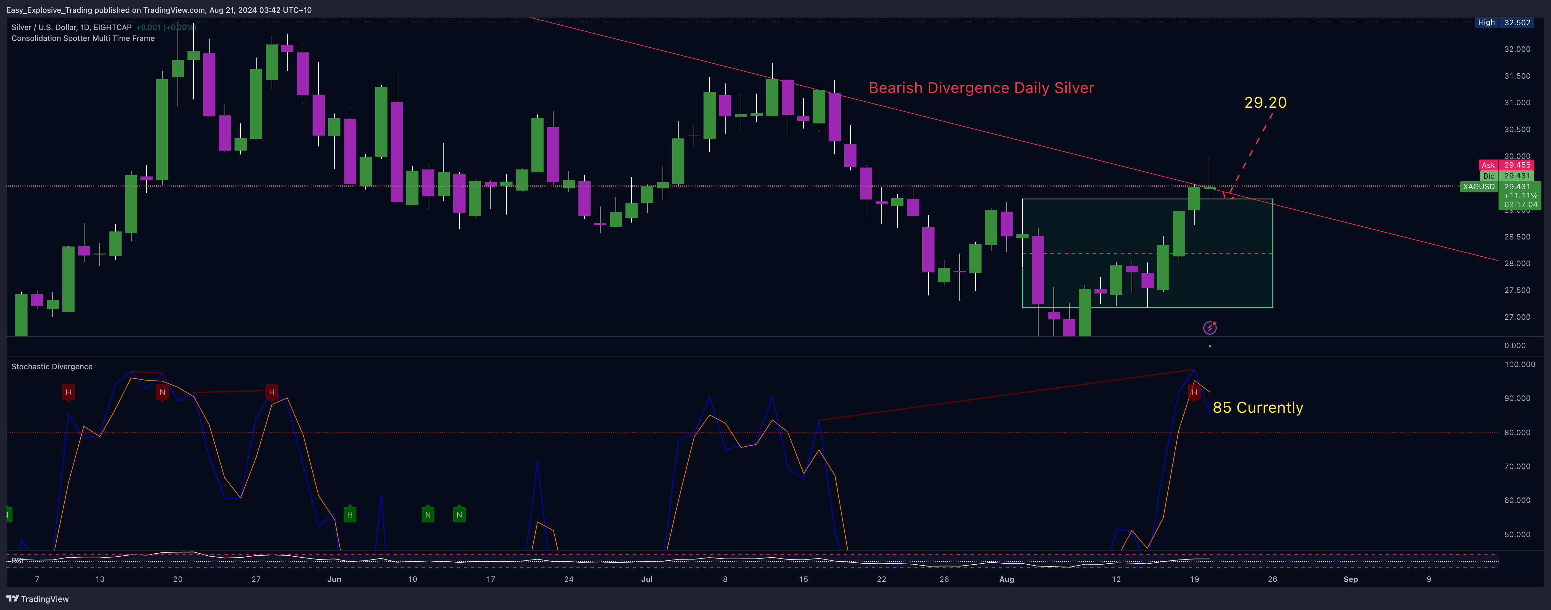Click the 'RSI' pane label

pyautogui.click(x=18, y=561)
